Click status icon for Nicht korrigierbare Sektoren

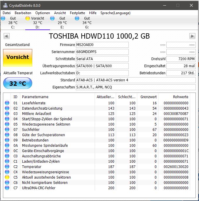7,182
